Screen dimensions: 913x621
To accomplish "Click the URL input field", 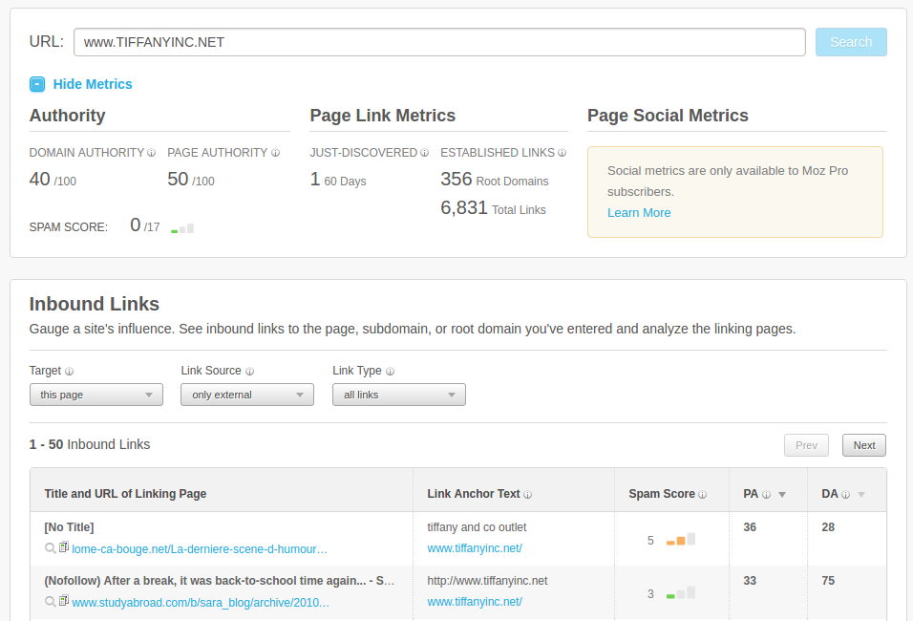I will tap(439, 42).
